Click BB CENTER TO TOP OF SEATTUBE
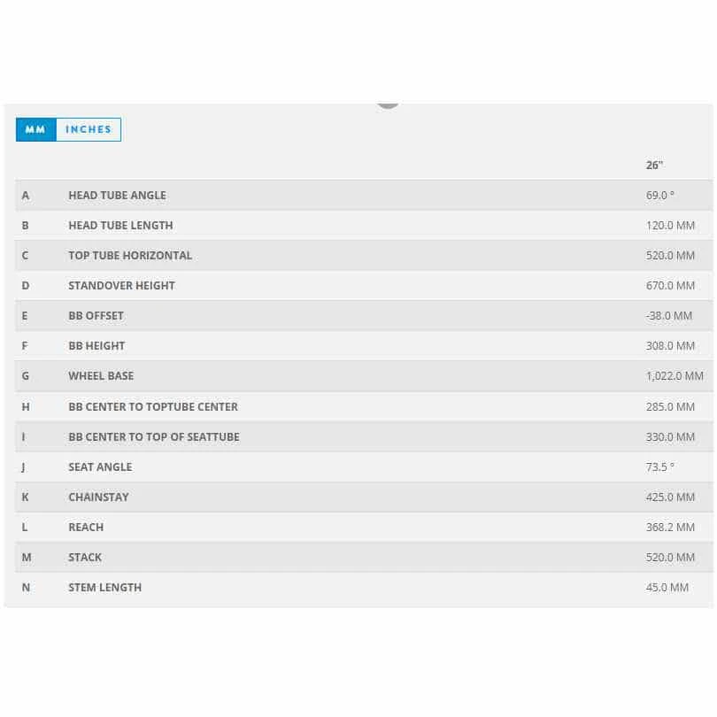 coord(154,436)
